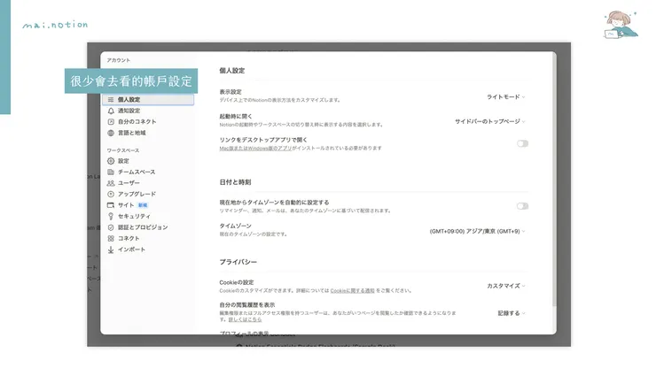Click the 個人設定 list icon in sidebar
Viewport: 656px width, 368px height.
(x=111, y=99)
